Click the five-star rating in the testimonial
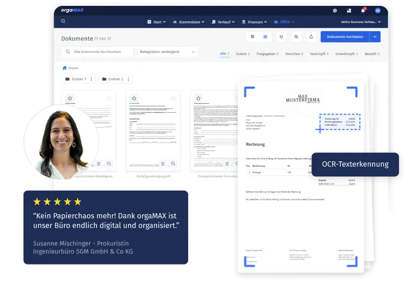 pyautogui.click(x=57, y=202)
